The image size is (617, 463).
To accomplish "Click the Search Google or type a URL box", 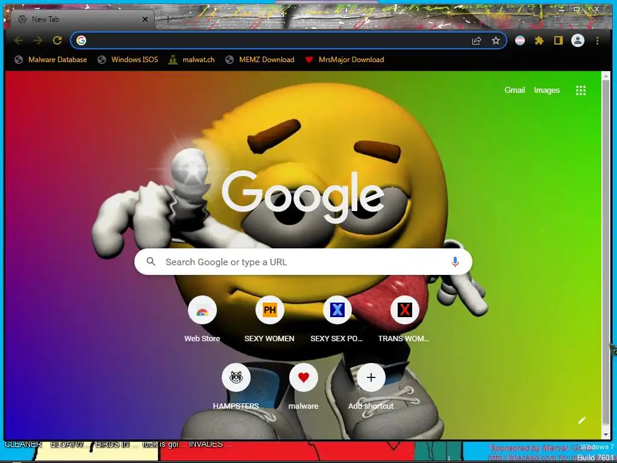I will tap(303, 262).
